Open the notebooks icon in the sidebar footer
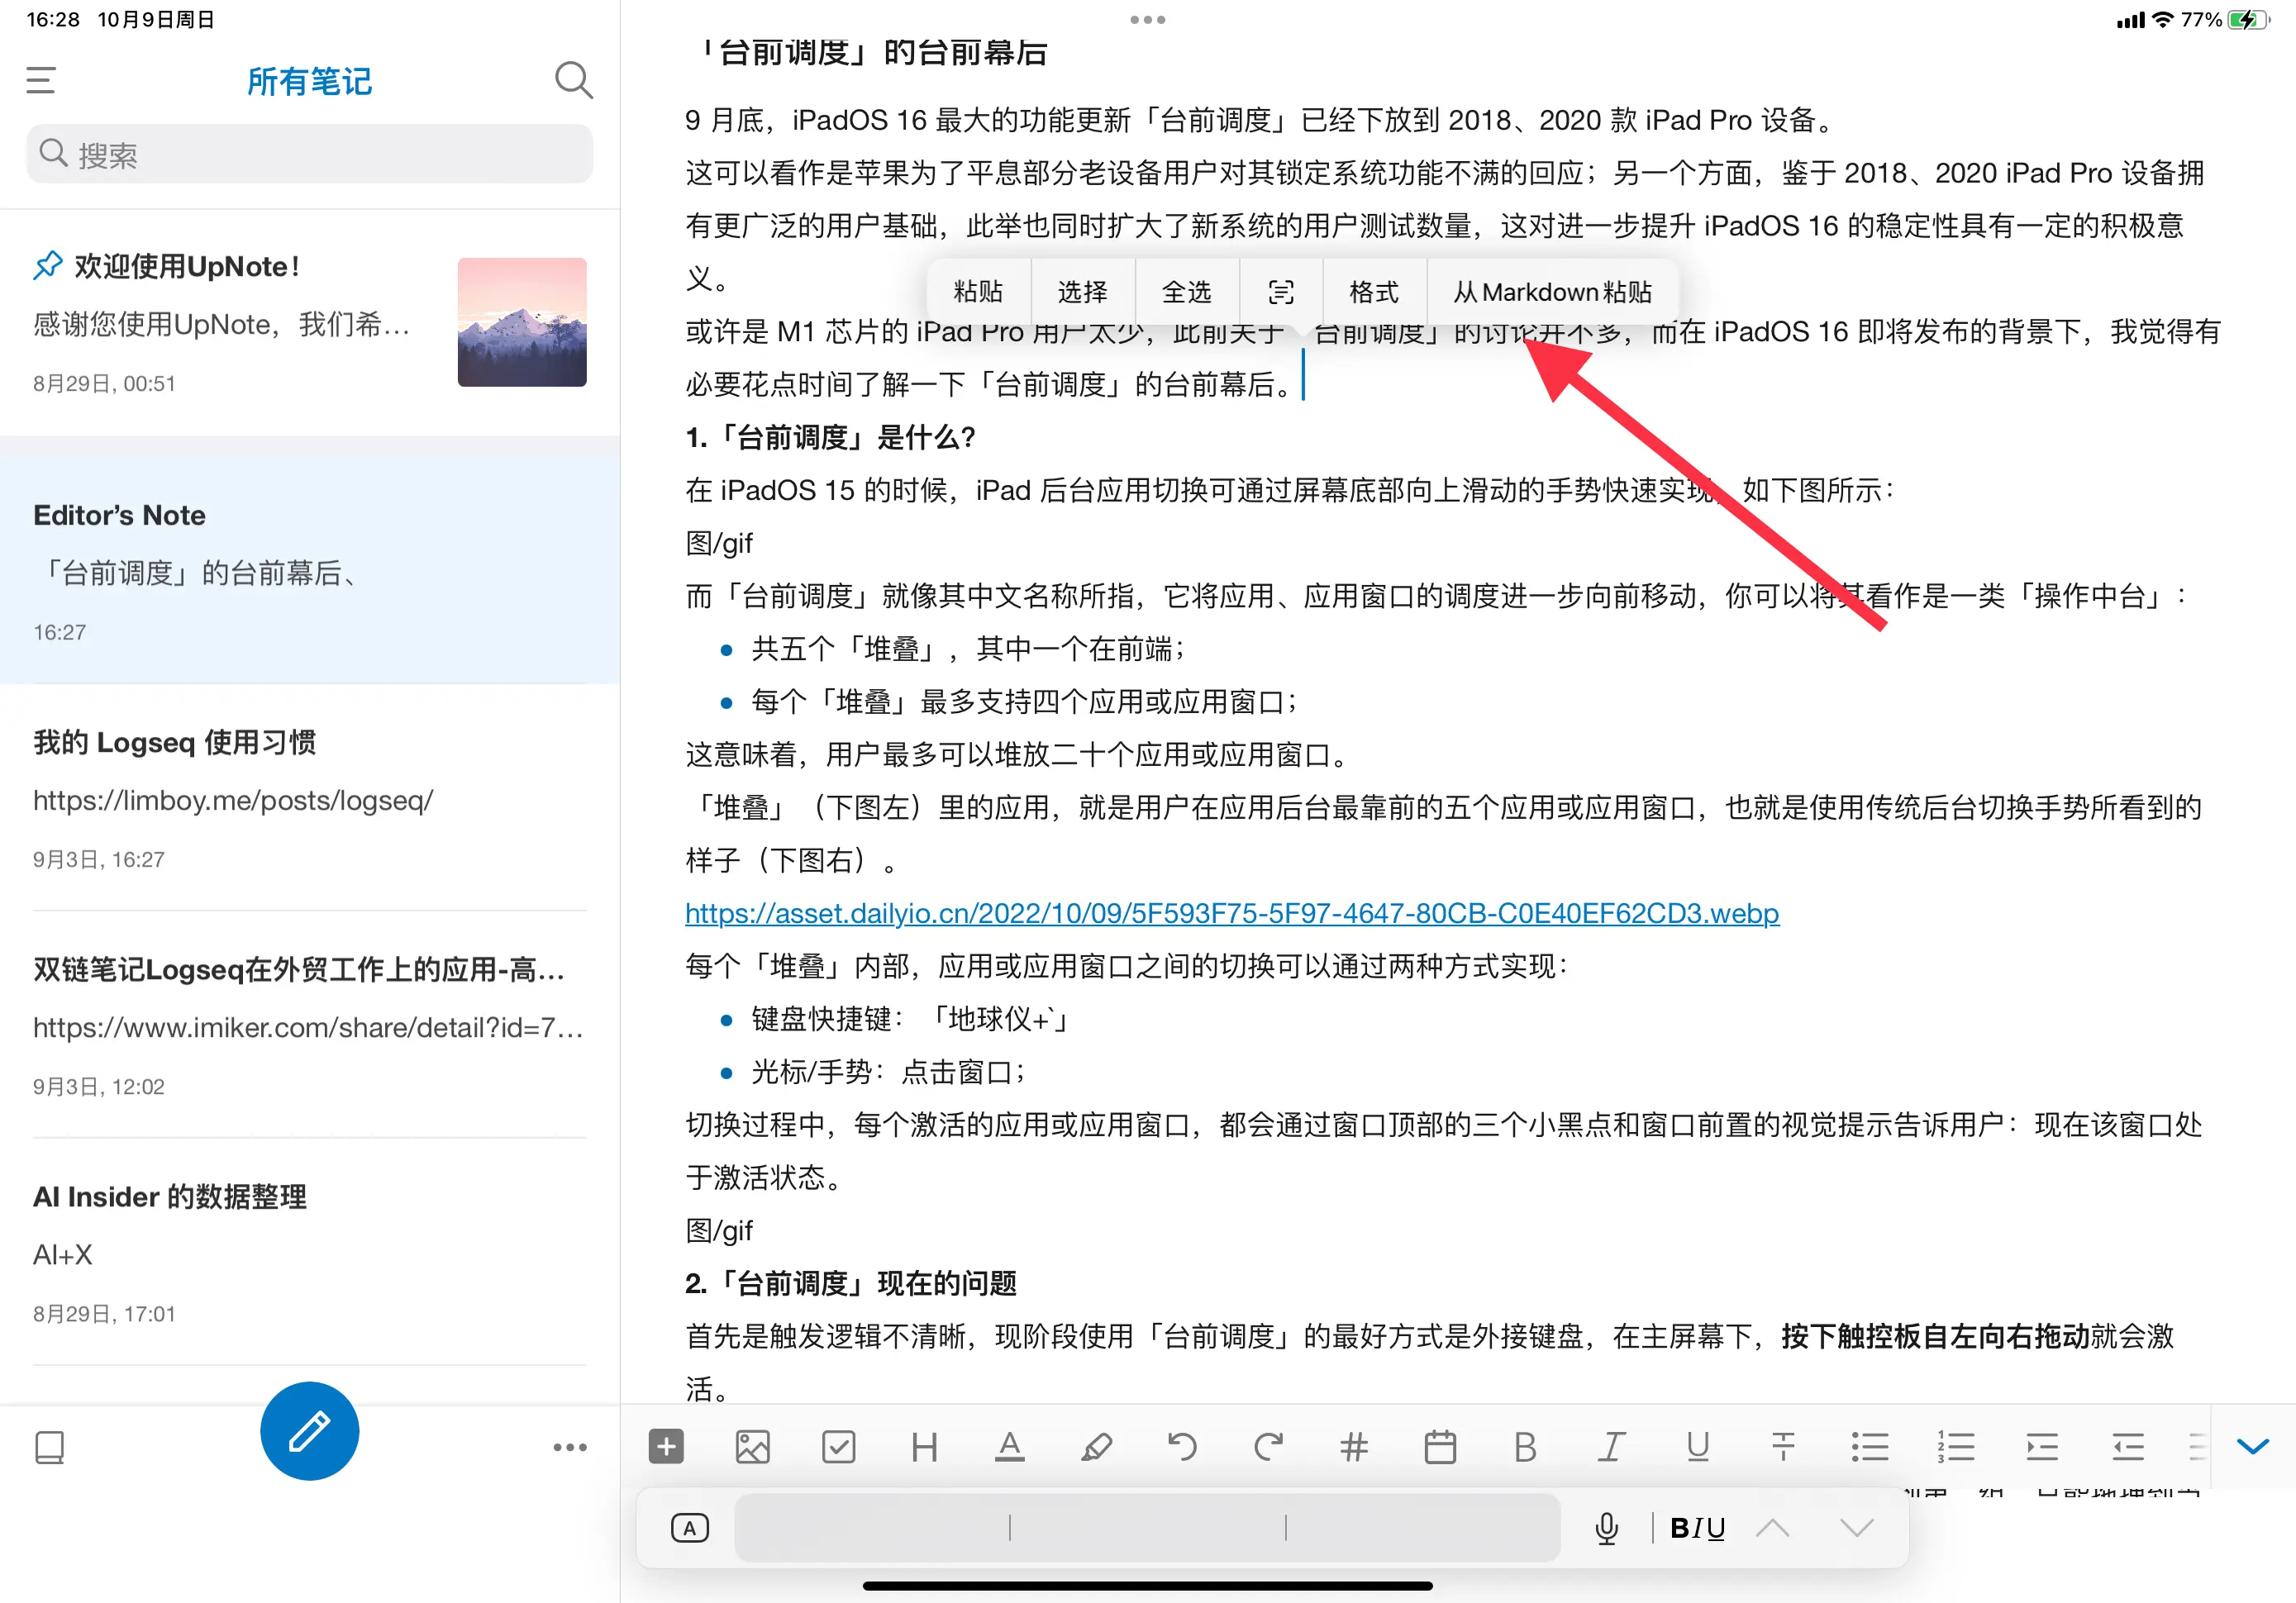The image size is (2296, 1603). 49,1447
